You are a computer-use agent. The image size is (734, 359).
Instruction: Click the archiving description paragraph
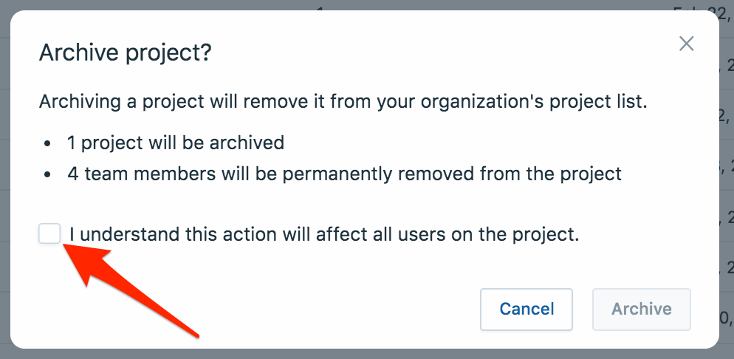pyautogui.click(x=343, y=101)
